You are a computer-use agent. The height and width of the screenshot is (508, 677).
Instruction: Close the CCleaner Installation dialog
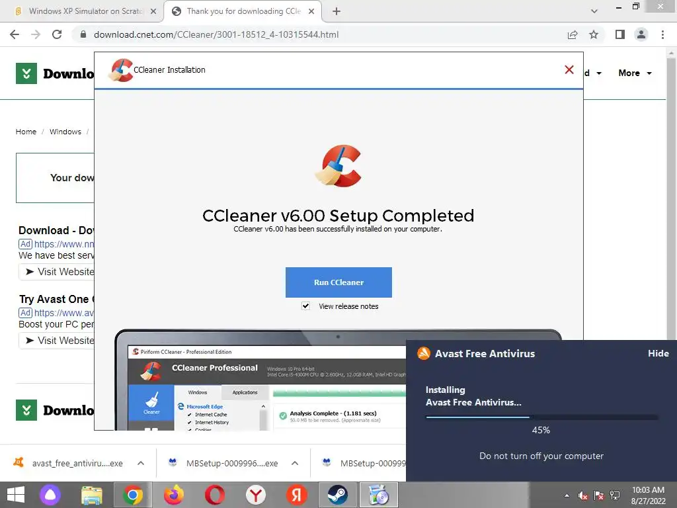[x=569, y=69]
